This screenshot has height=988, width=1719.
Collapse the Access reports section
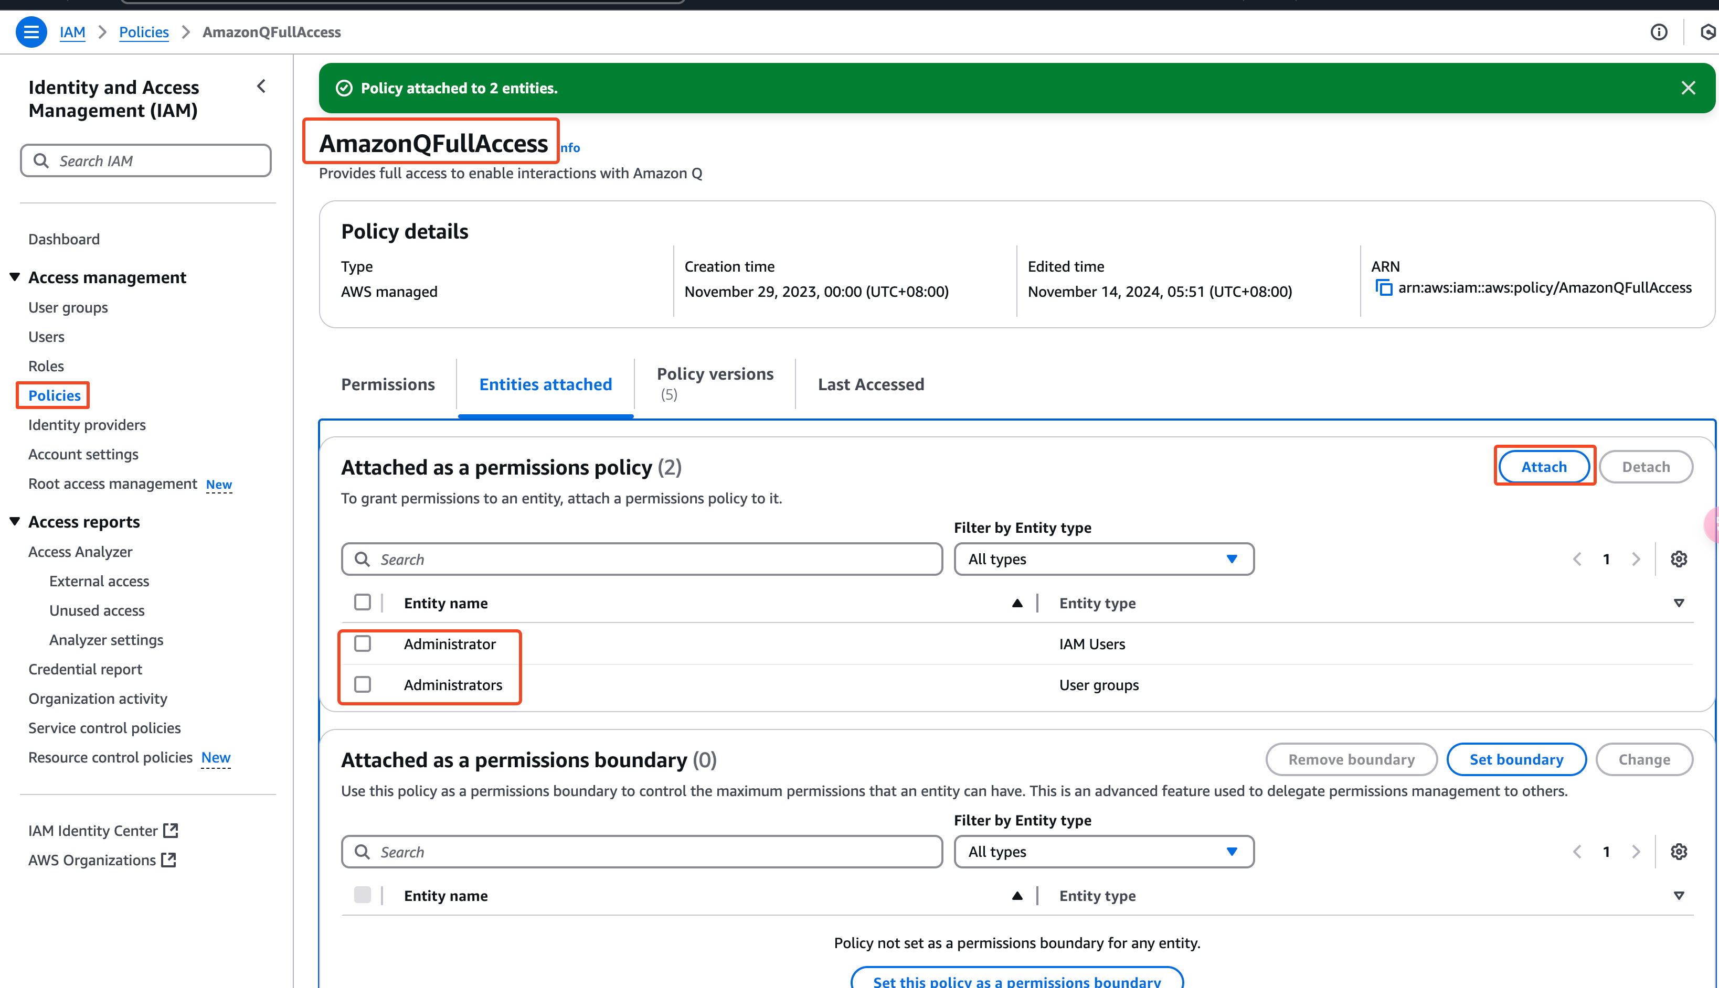point(15,521)
